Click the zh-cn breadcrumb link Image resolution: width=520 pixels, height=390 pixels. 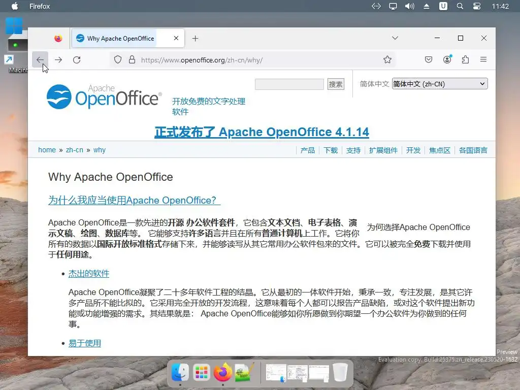pyautogui.click(x=75, y=150)
